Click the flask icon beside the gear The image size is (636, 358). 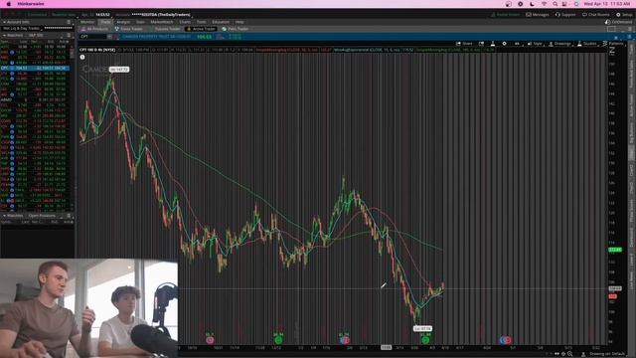tap(493, 44)
